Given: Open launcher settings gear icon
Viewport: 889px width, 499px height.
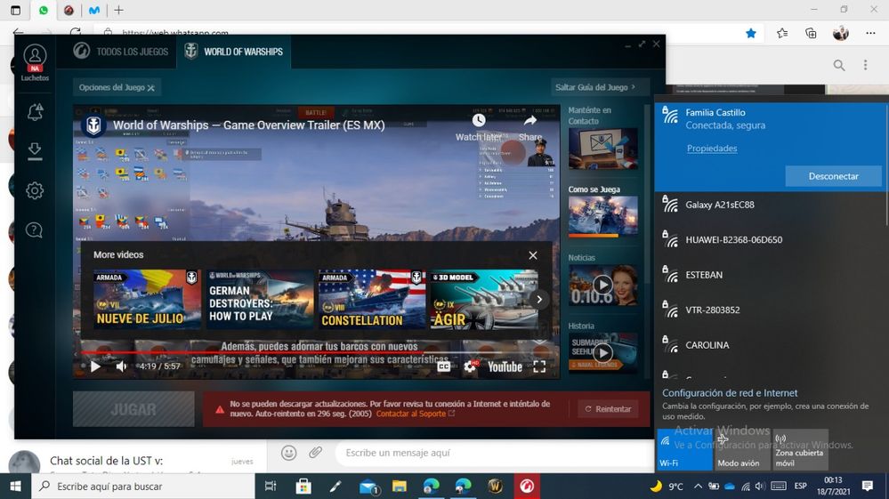Looking at the screenshot, I should point(35,191).
